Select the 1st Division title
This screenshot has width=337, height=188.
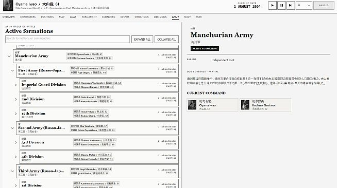[x=32, y=185]
